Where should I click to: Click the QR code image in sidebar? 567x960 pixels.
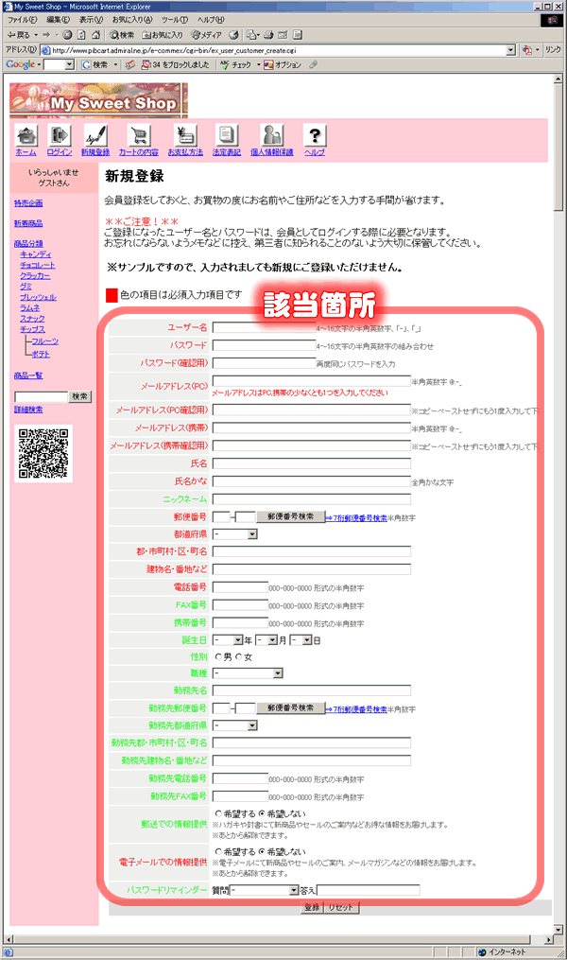(43, 454)
